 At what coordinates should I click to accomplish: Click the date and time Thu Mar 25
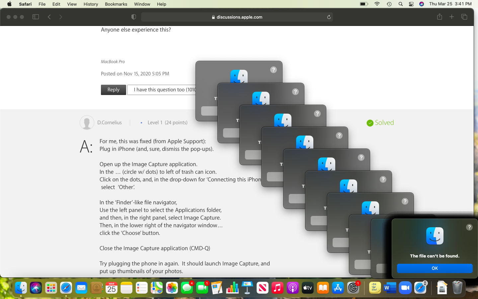pos(450,4)
